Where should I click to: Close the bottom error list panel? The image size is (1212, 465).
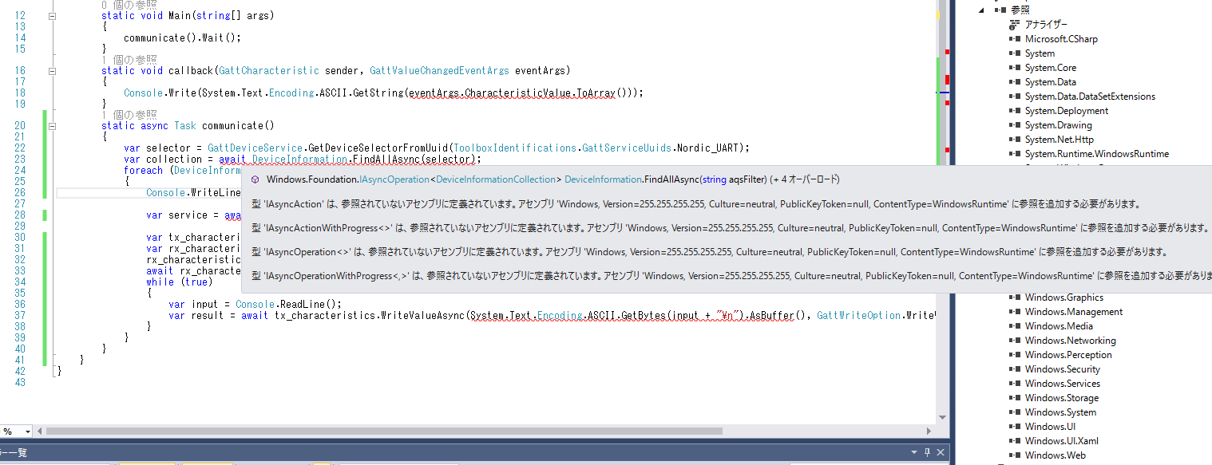coord(941,453)
